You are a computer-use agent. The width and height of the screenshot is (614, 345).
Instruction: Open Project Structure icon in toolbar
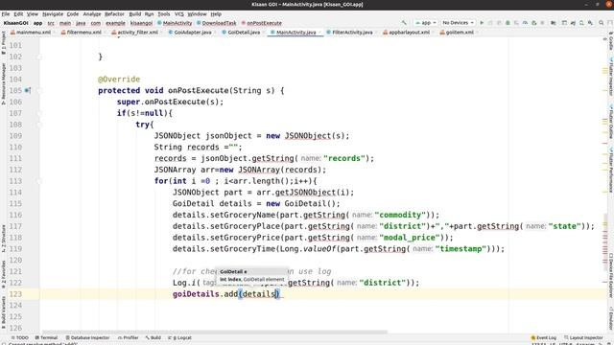(x=554, y=23)
